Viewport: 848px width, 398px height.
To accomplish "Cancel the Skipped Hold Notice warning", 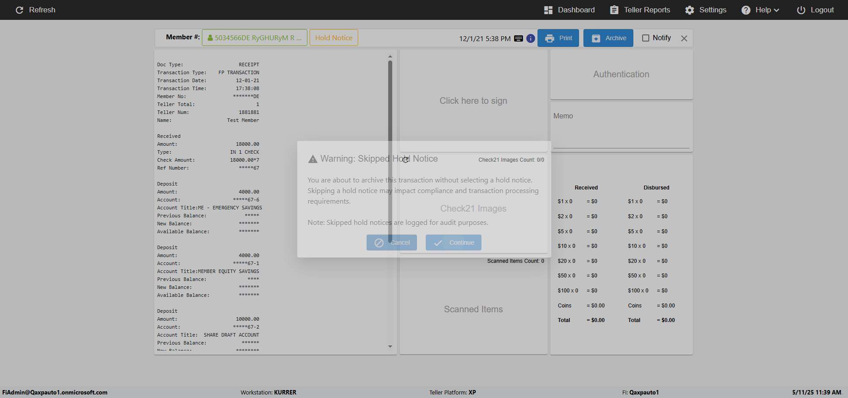I will 392,243.
